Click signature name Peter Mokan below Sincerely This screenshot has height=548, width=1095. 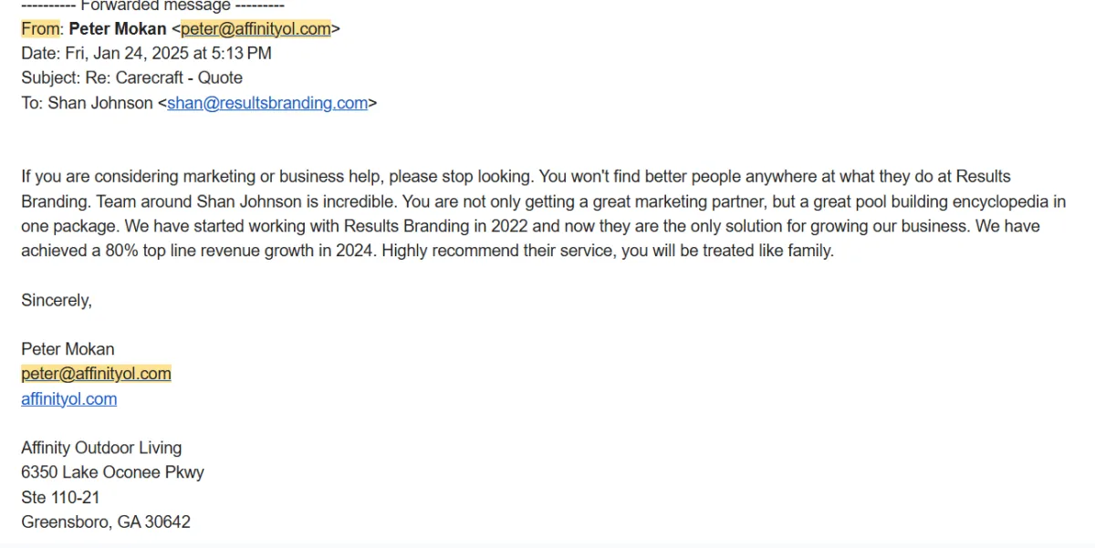pyautogui.click(x=68, y=349)
